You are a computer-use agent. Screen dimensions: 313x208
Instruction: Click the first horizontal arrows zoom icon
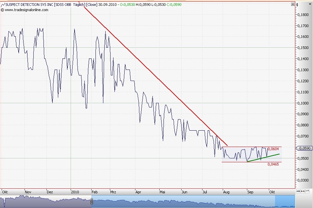298,191
